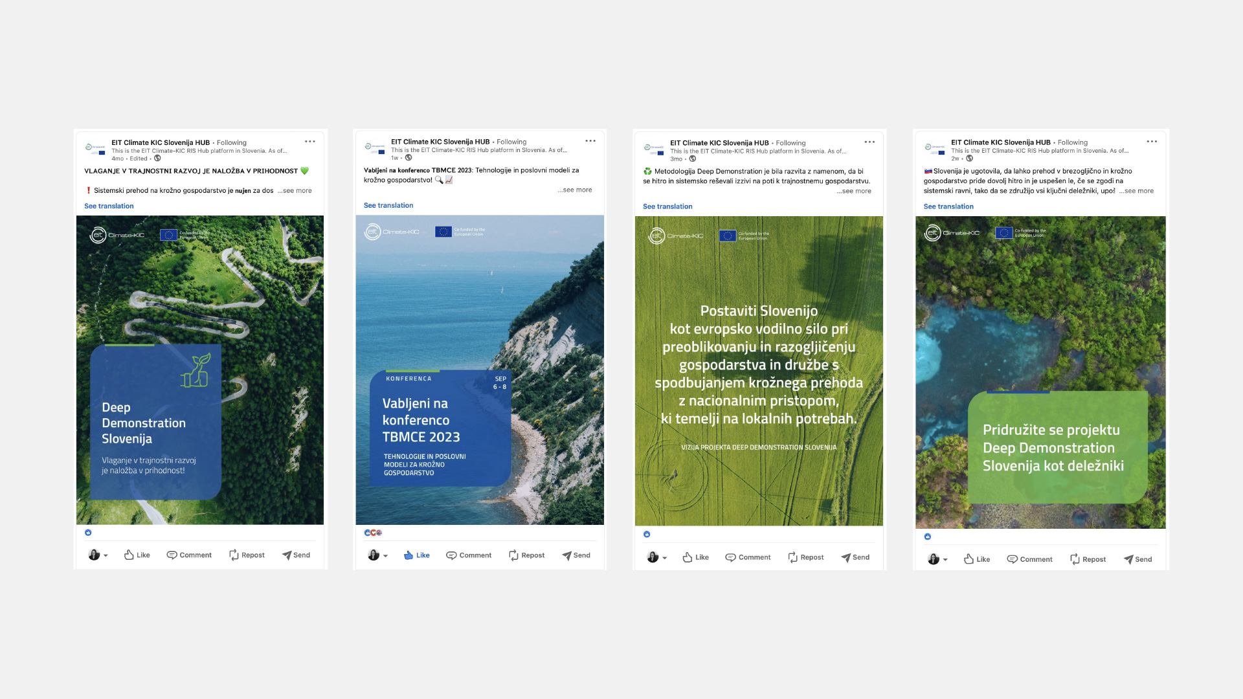Unlike the already-liked TBMCE conference post
The image size is (1243, 699).
click(x=416, y=555)
